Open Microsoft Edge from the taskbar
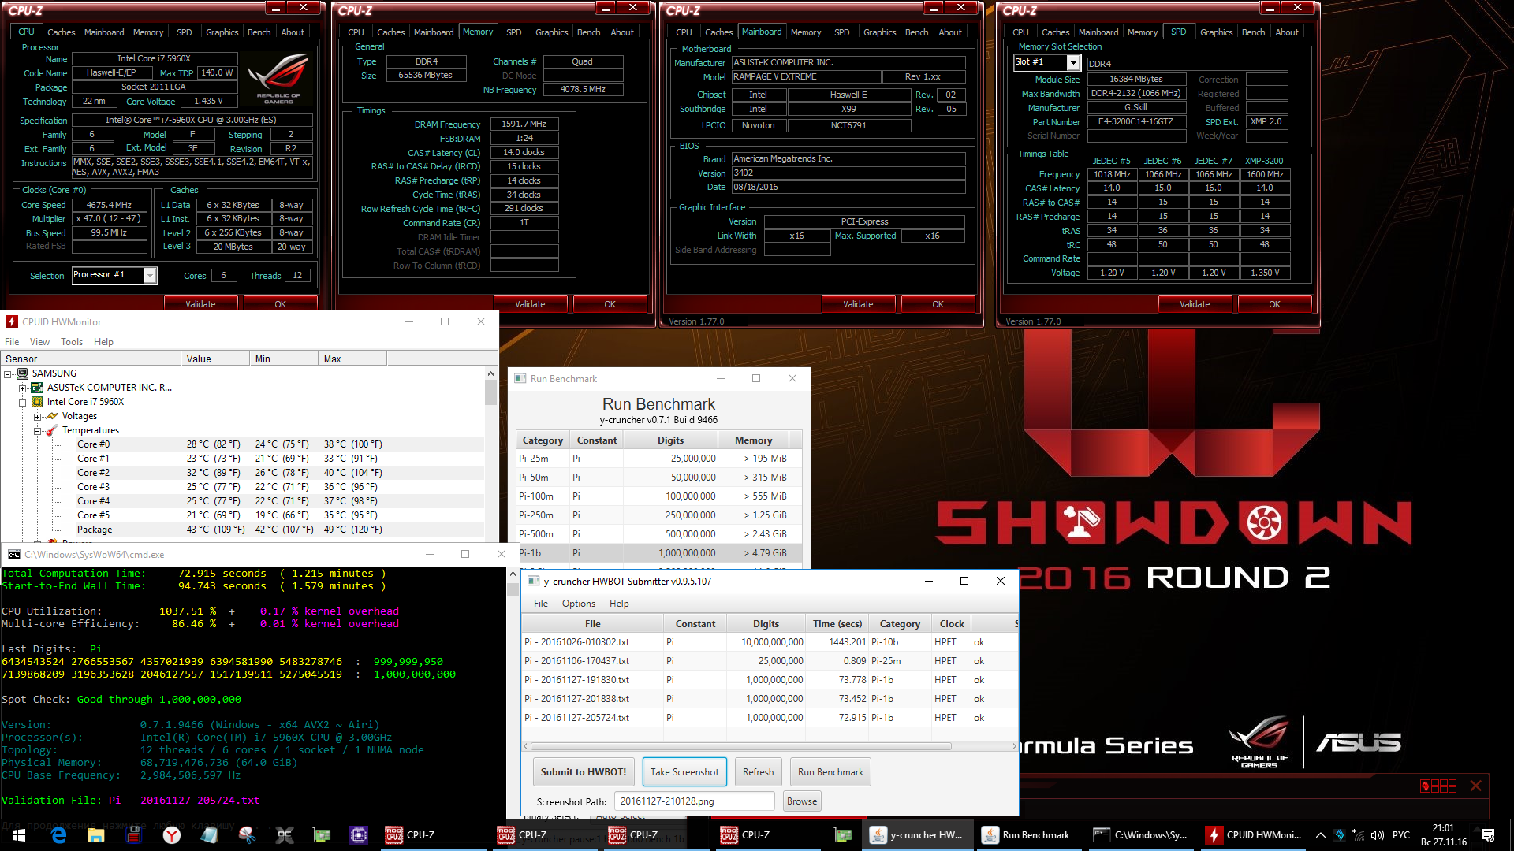Screen dimensions: 1514x851 [58, 835]
